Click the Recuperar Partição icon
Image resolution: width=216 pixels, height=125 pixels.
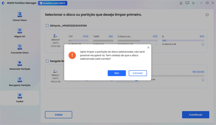[x=20, y=79]
